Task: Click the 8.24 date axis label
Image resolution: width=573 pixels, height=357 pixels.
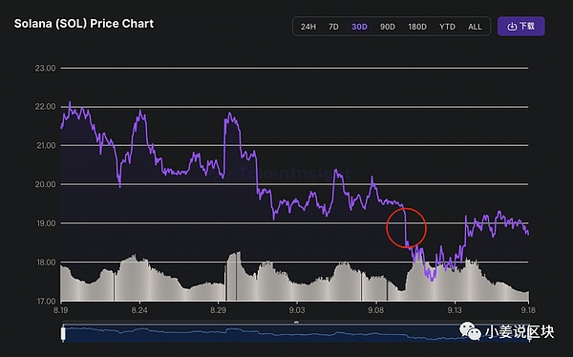Action: [139, 310]
